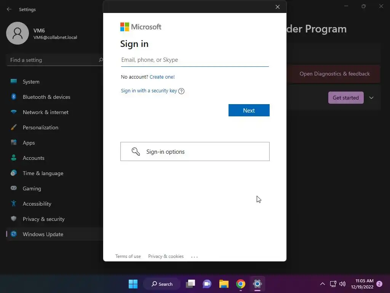Click the Windows Update refresh icon

tap(14, 234)
